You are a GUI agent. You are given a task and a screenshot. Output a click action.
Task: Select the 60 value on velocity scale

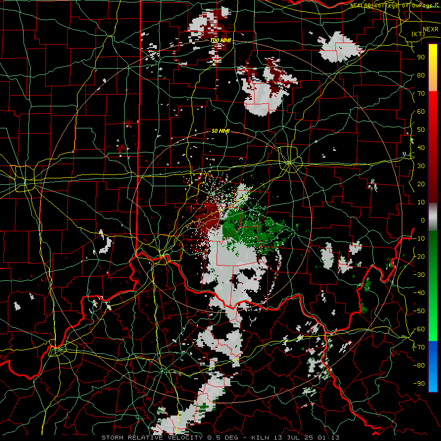421,112
